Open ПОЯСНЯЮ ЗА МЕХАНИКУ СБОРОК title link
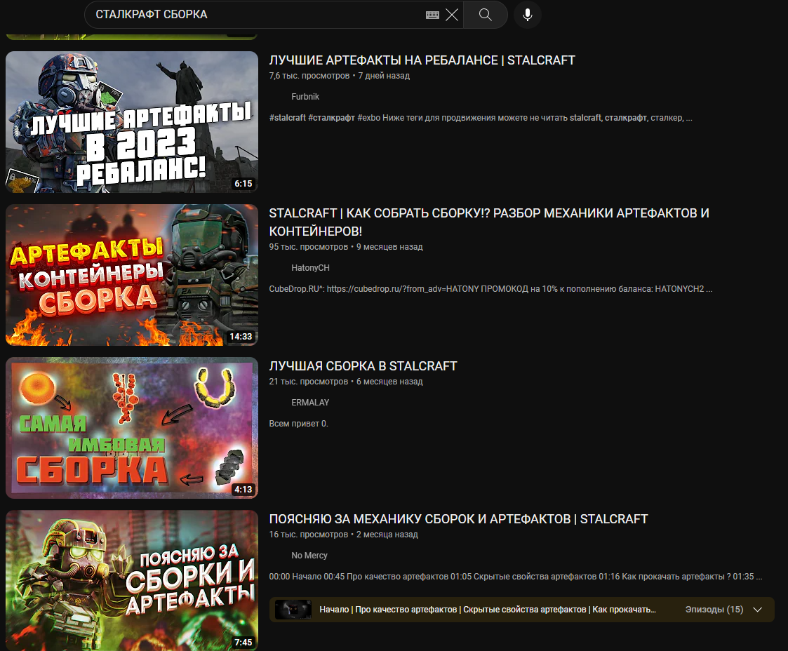Viewport: 788px width, 651px height. click(x=458, y=519)
